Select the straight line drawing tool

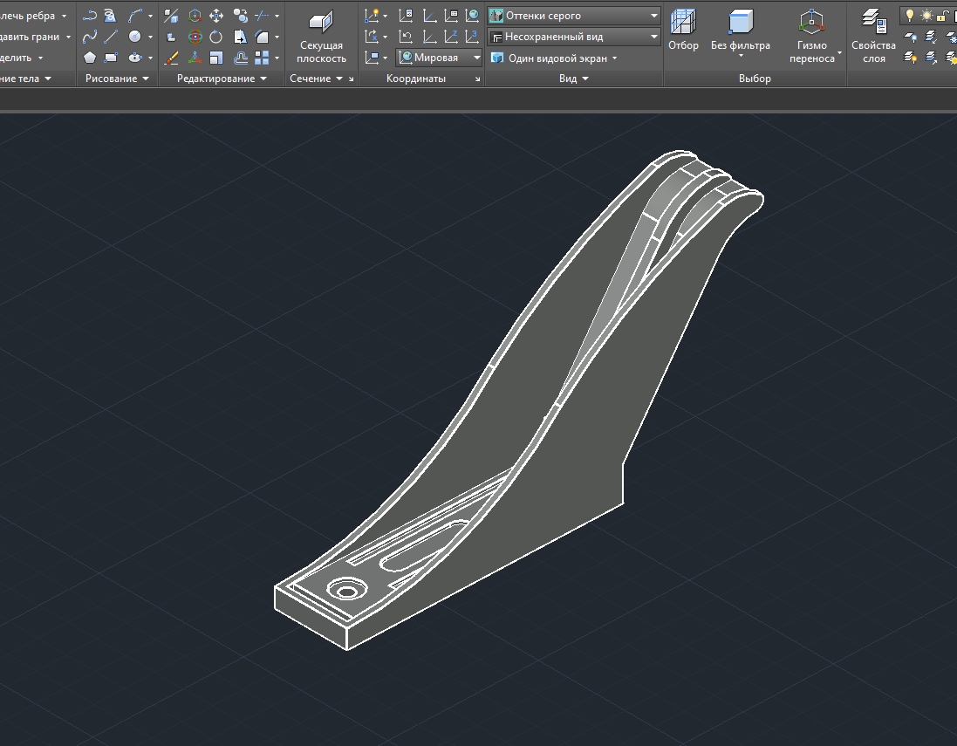111,37
